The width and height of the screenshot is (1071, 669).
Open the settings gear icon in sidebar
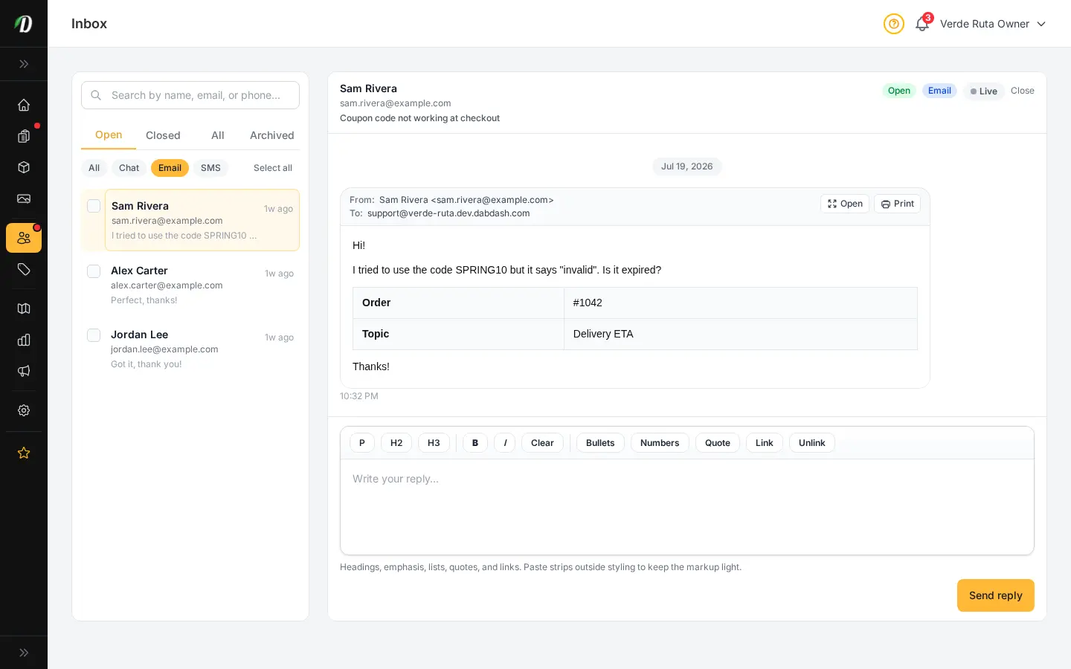pos(24,410)
